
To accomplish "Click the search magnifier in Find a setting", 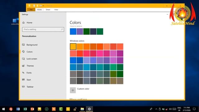I will (62, 29).
